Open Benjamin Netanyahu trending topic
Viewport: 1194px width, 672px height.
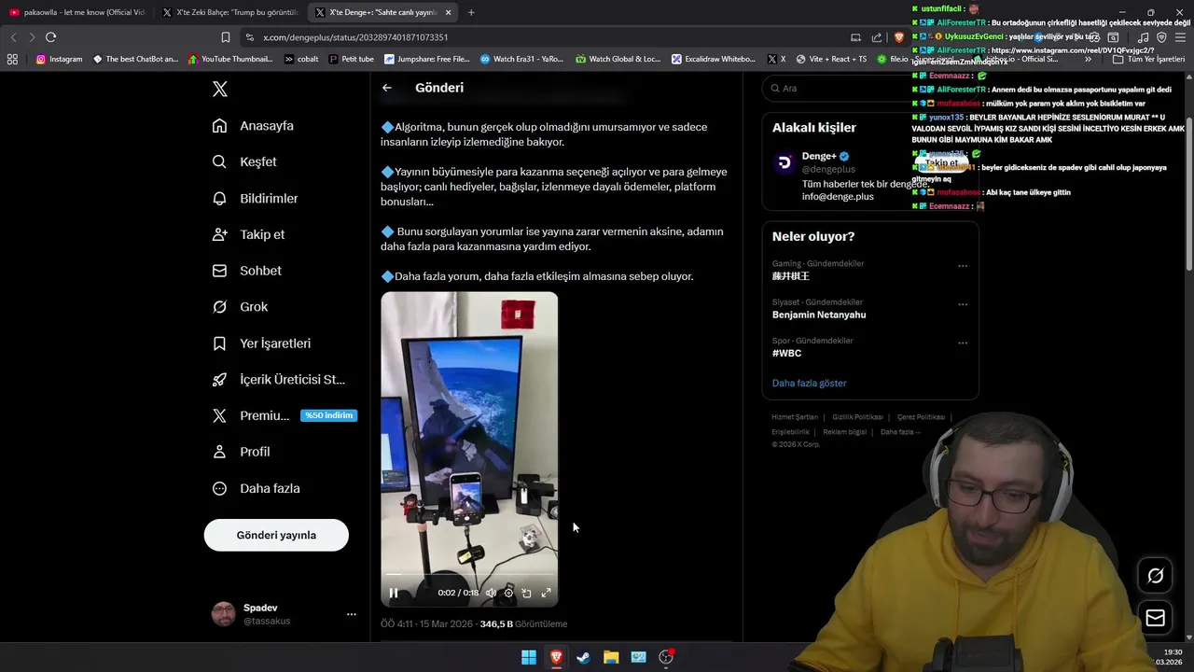pyautogui.click(x=819, y=315)
